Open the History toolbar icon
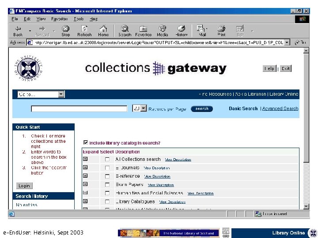This screenshot has height=238, width=318. point(182,31)
